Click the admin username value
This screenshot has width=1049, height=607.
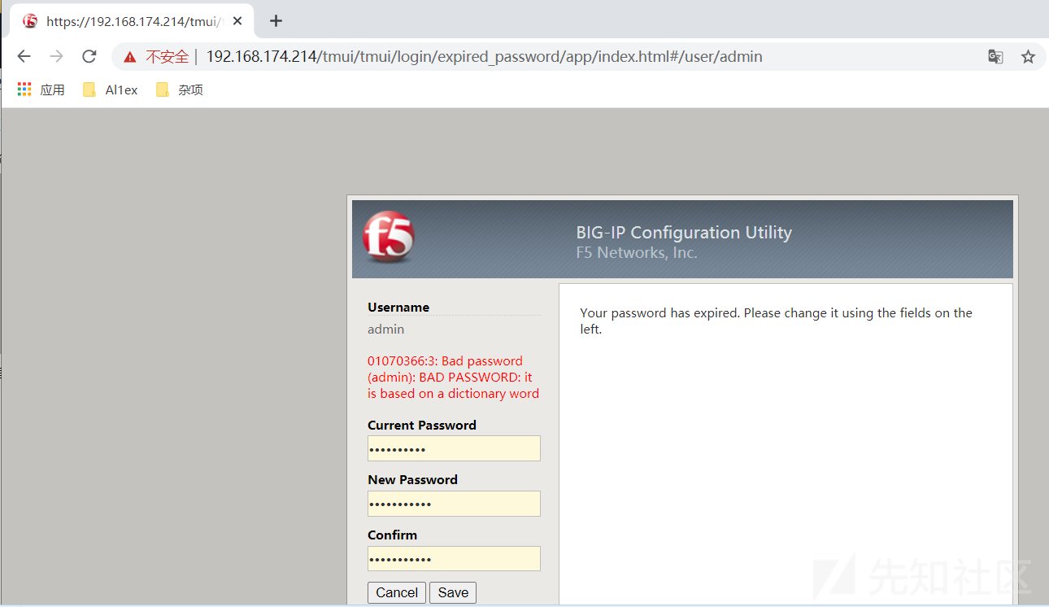point(385,330)
